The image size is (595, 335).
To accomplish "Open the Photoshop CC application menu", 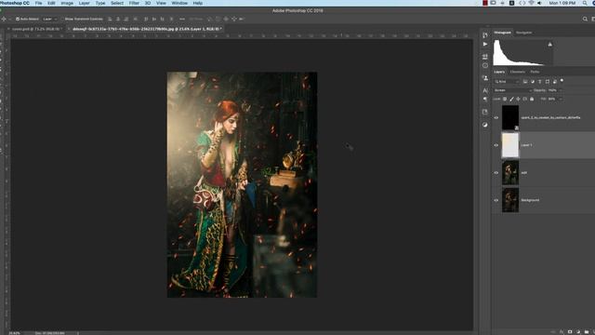I will (x=15, y=3).
